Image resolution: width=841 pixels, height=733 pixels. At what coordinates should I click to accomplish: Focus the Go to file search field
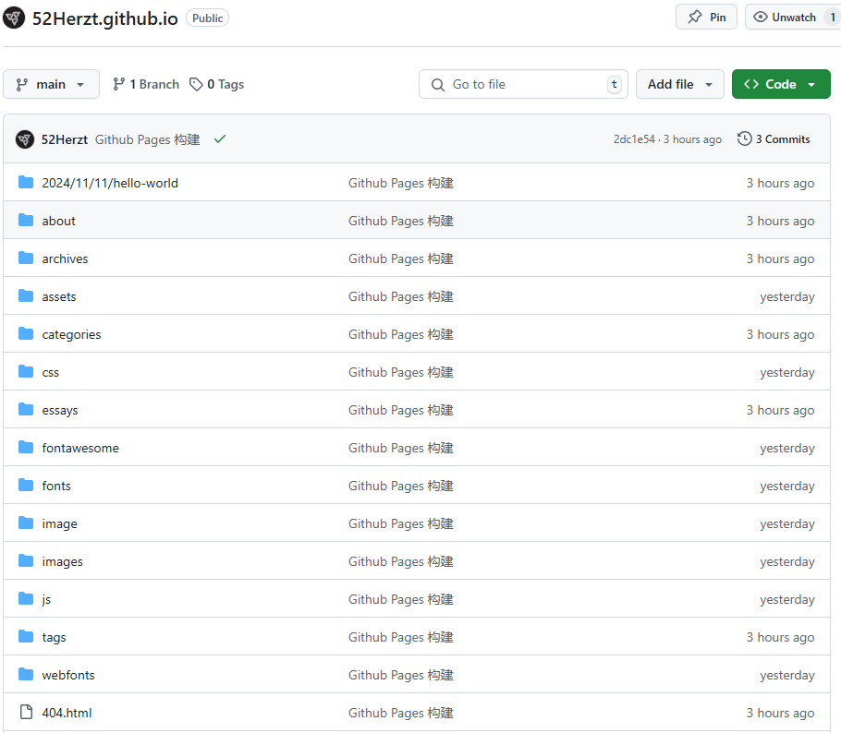click(523, 84)
